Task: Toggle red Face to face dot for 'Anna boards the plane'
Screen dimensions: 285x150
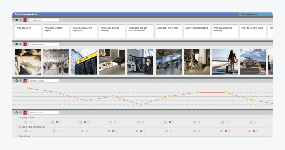Action: (254, 131)
